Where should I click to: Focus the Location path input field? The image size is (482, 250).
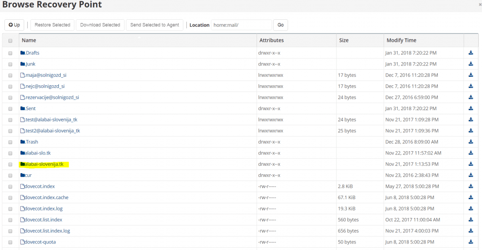pos(241,25)
